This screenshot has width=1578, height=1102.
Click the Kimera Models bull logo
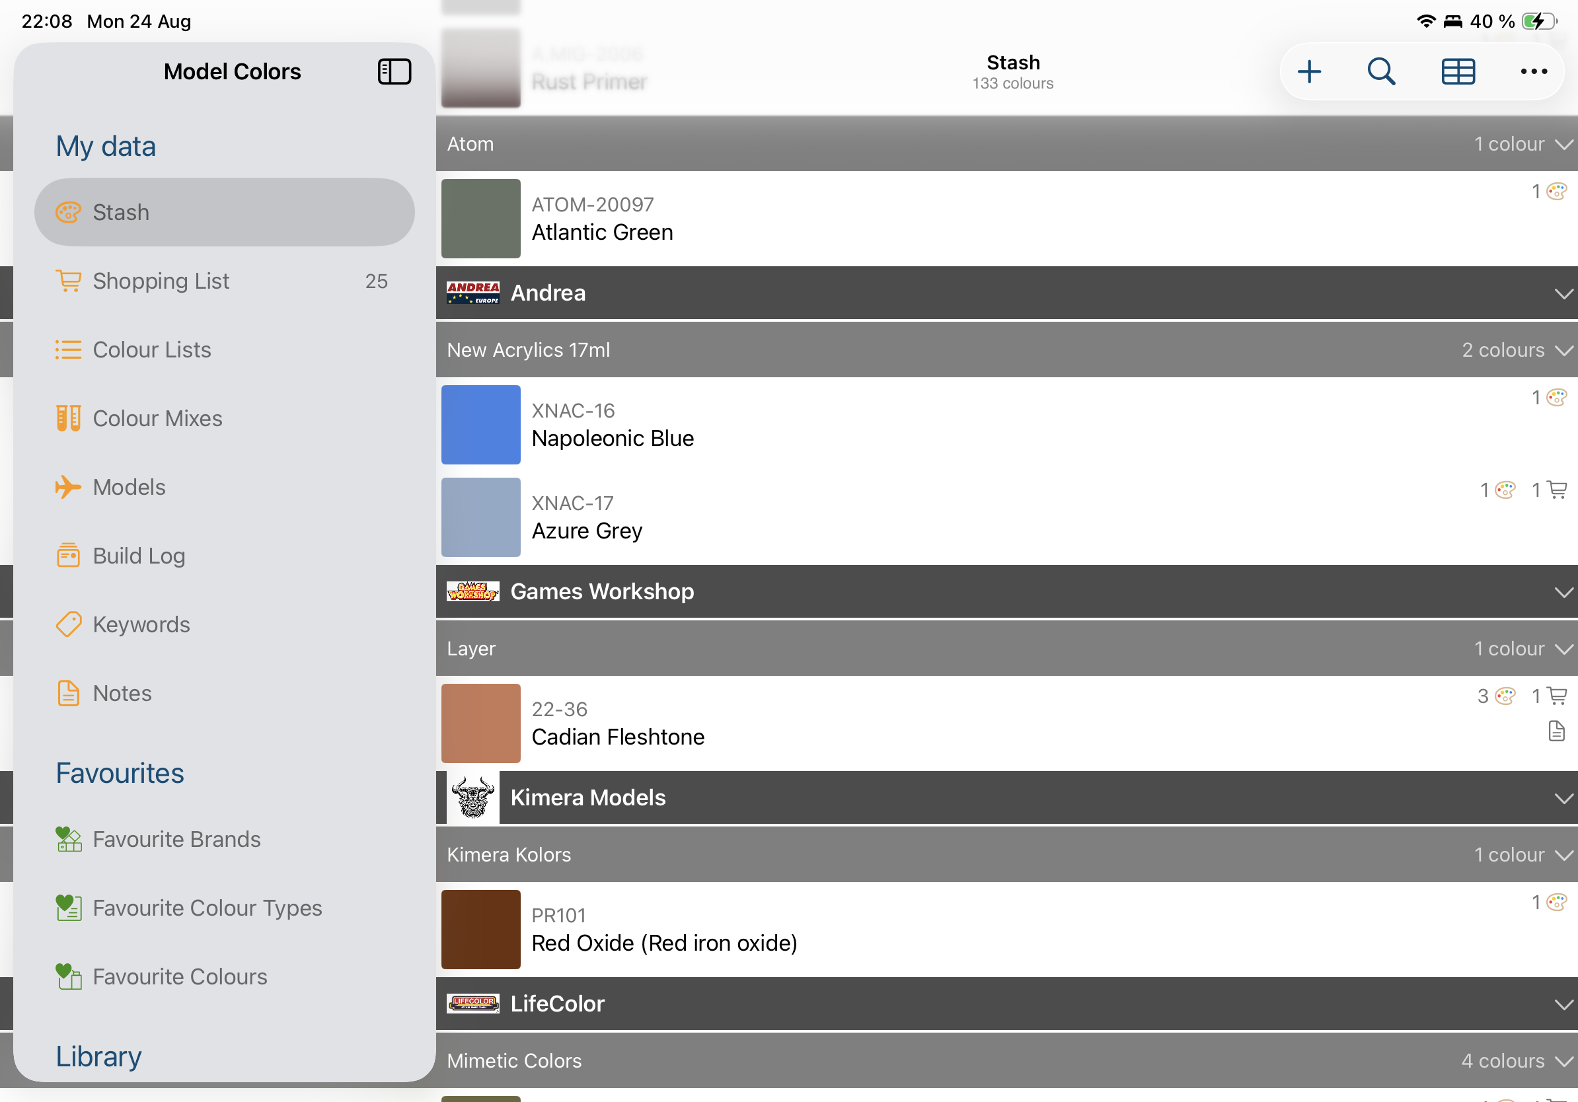click(473, 797)
